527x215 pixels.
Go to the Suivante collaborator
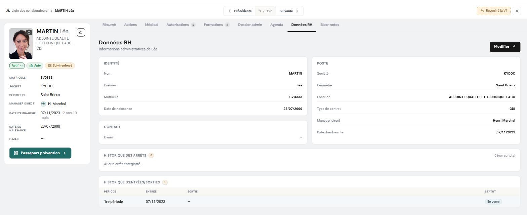pyautogui.click(x=289, y=11)
